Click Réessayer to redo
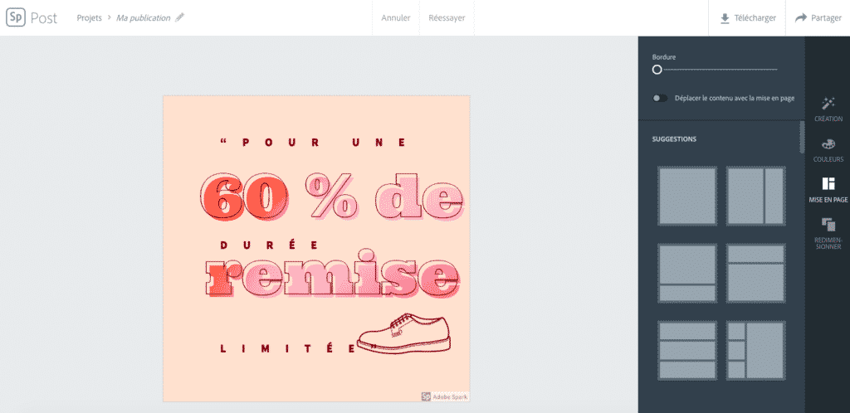This screenshot has width=850, height=413. [447, 17]
